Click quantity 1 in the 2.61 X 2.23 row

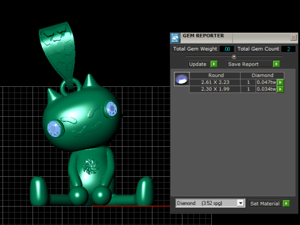coord(248,82)
